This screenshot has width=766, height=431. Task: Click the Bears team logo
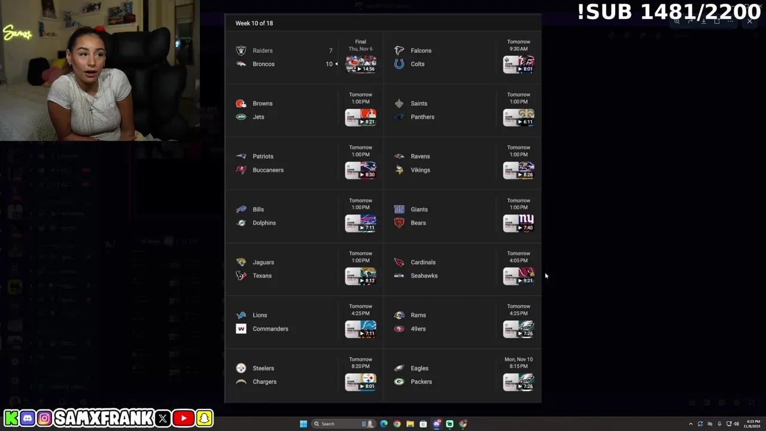(x=399, y=223)
